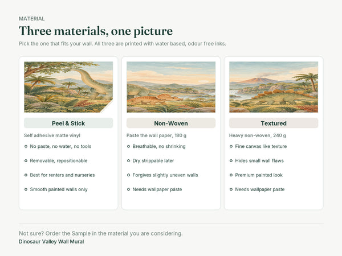This screenshot has width=342, height=256.
Task: Click the Order the Sample note text
Action: click(100, 233)
